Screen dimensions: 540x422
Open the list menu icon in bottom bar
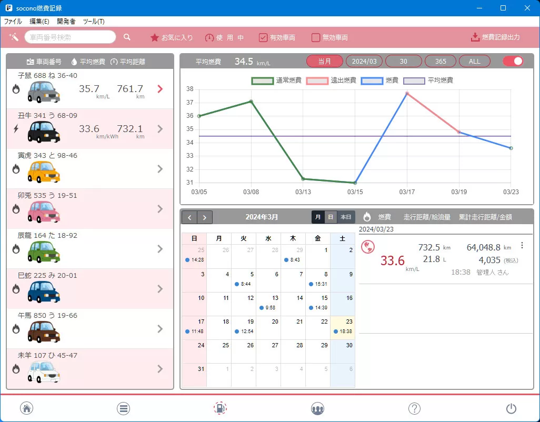coord(123,408)
